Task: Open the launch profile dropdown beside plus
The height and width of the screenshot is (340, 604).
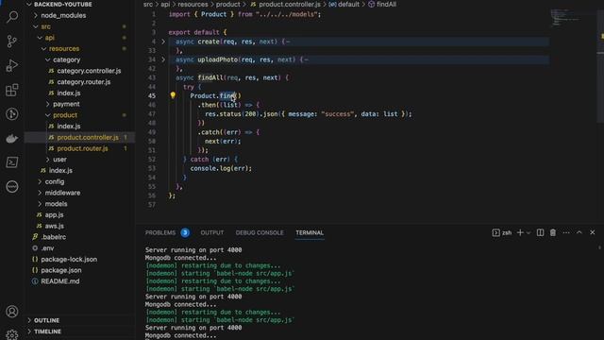Action: 528,233
